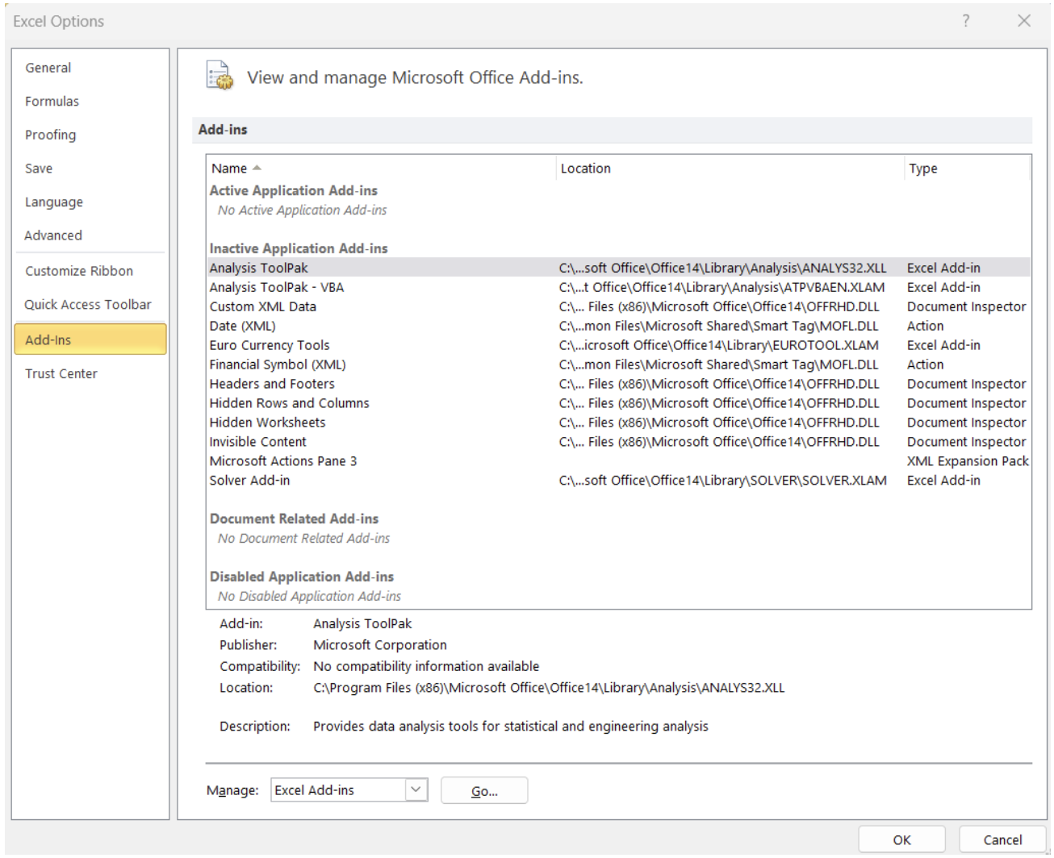The image size is (1054, 858).
Task: Close the Excel Options dialog
Action: tap(1024, 21)
